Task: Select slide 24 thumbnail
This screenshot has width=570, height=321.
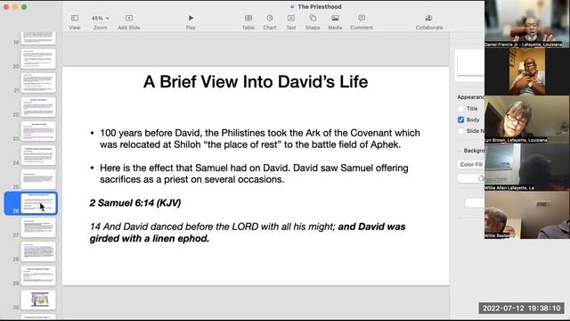Action: pyautogui.click(x=38, y=155)
